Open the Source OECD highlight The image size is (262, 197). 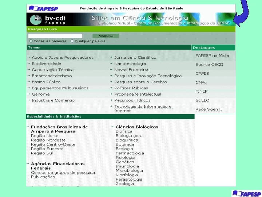[209, 65]
